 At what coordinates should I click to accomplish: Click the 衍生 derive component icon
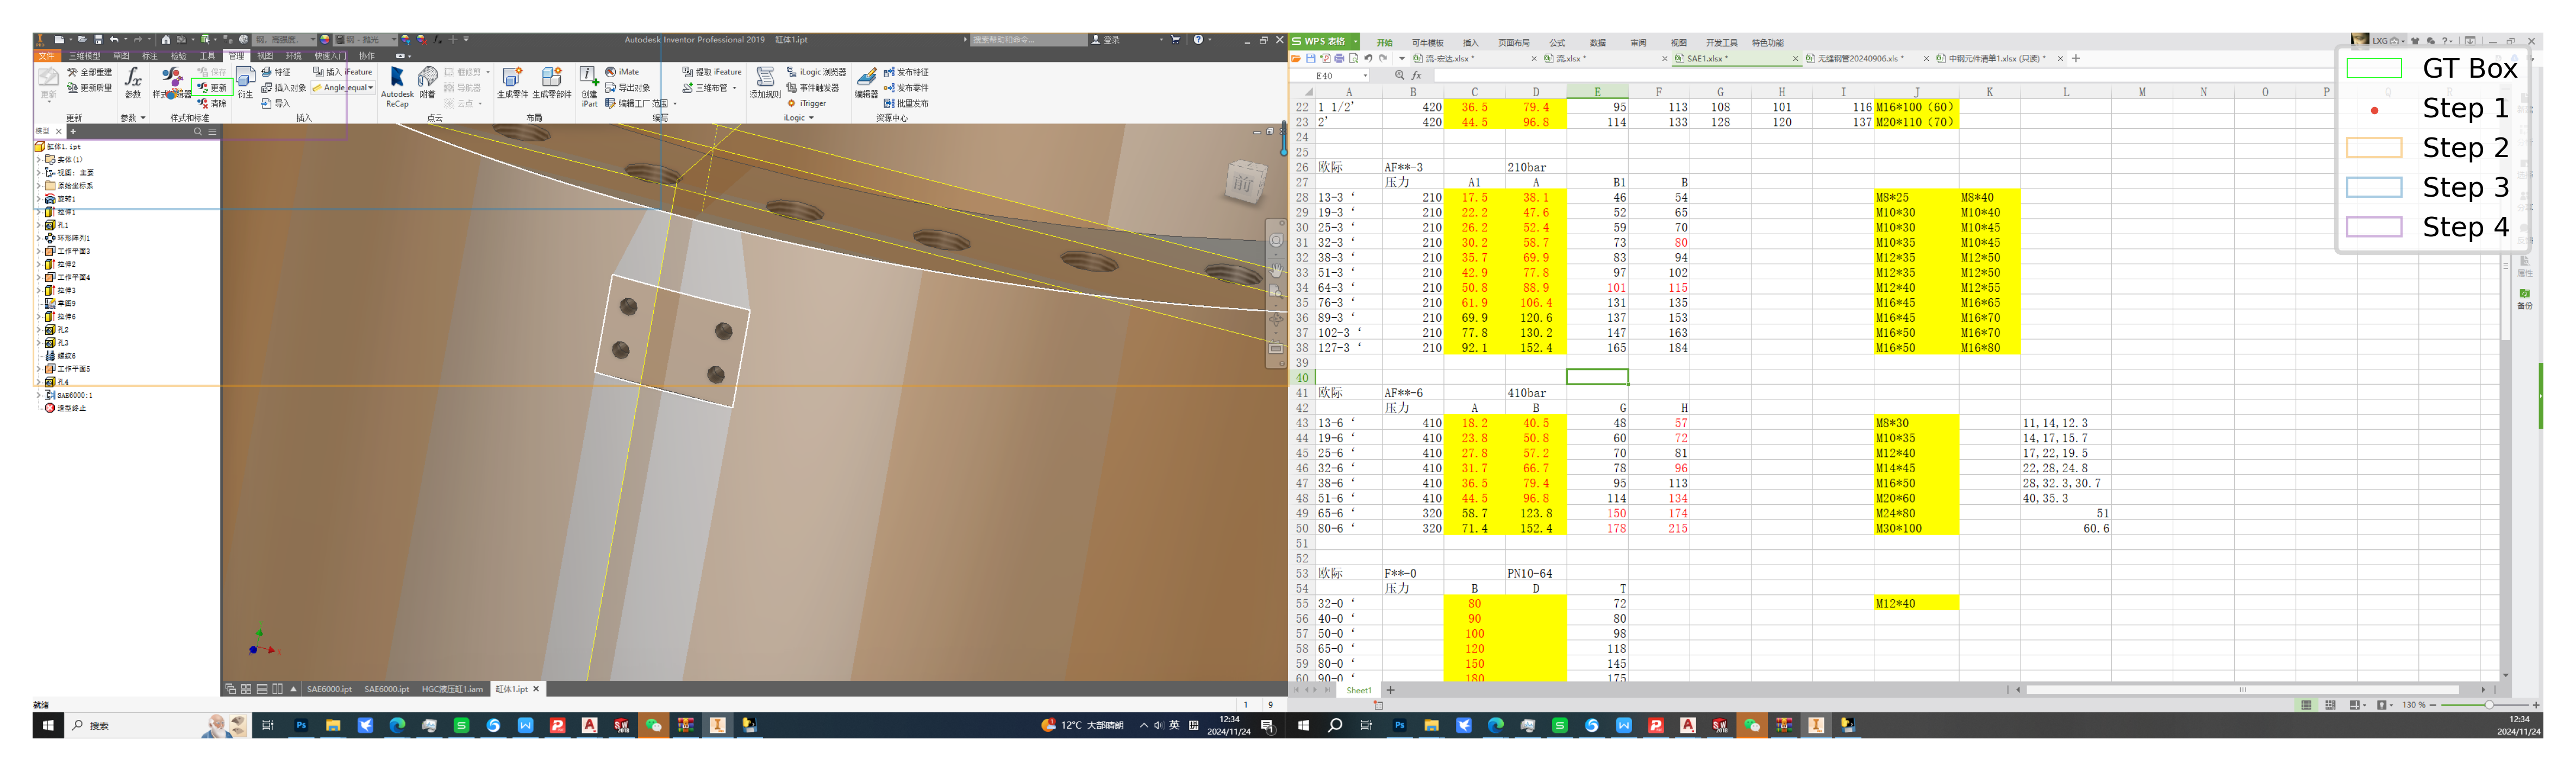tap(245, 82)
